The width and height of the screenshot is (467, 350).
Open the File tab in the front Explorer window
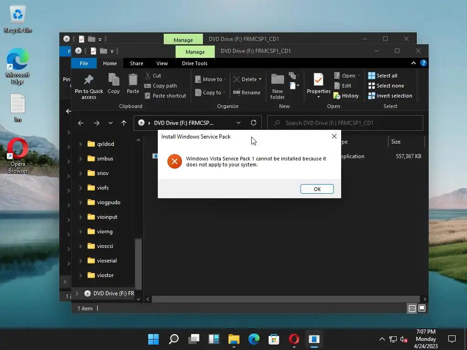coord(84,63)
